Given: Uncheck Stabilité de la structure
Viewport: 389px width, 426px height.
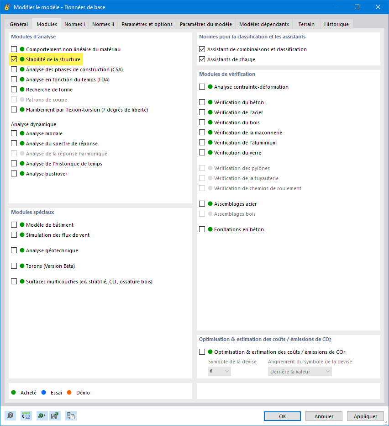Looking at the screenshot, I should pyautogui.click(x=14, y=59).
